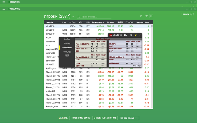Click the players table vertical scrollbar
Image resolution: width=197 pixels, height=123 pixels.
(152, 67)
